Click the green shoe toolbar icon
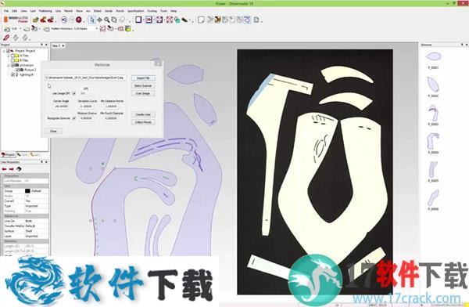The image size is (469, 307). pos(184,20)
